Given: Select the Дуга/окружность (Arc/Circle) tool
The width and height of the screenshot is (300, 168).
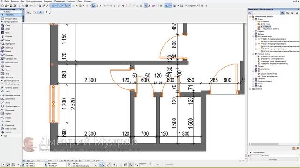Looking at the screenshot, I should tap(11, 106).
